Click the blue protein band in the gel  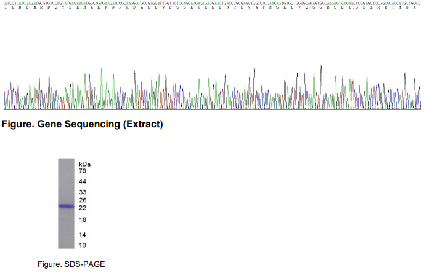66,206
